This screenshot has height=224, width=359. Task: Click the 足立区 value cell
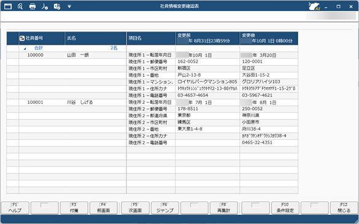click(269, 69)
